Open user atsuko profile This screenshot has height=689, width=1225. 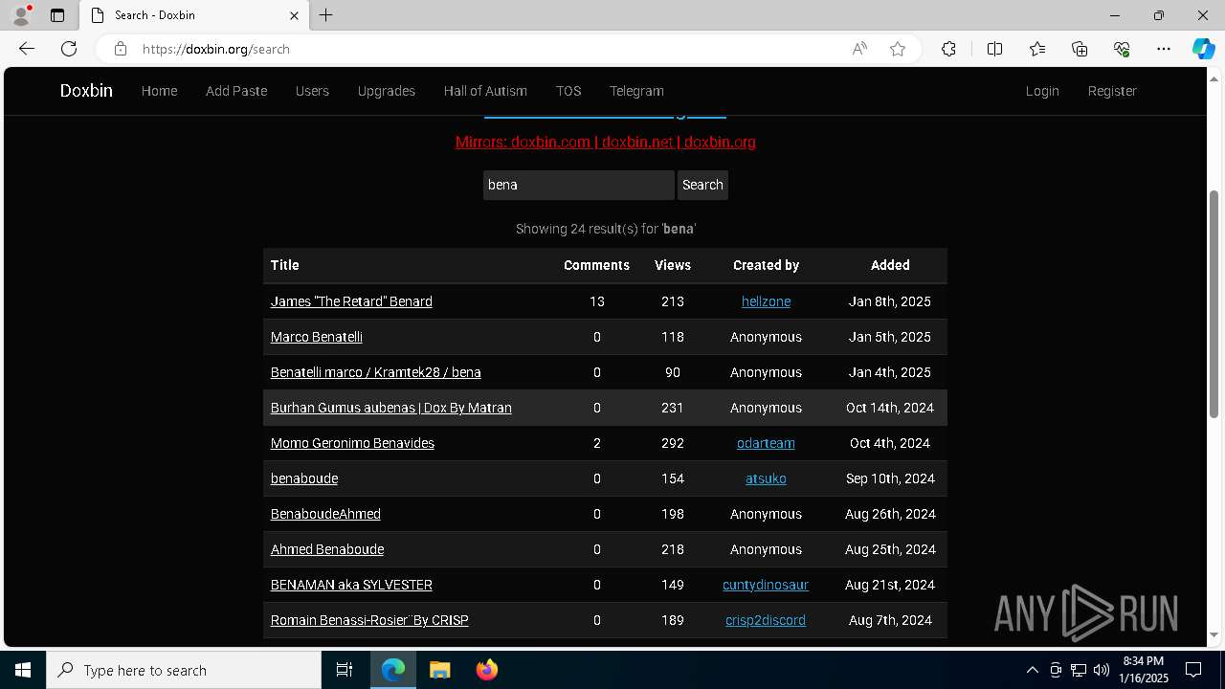click(766, 478)
